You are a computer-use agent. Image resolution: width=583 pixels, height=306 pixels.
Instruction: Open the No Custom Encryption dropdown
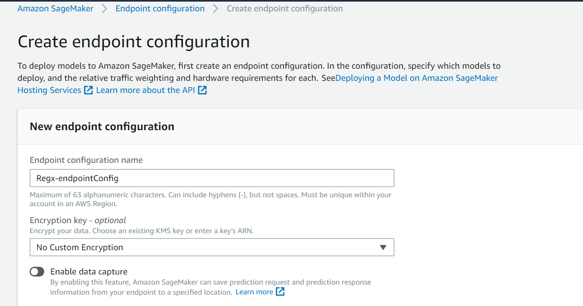click(x=212, y=247)
